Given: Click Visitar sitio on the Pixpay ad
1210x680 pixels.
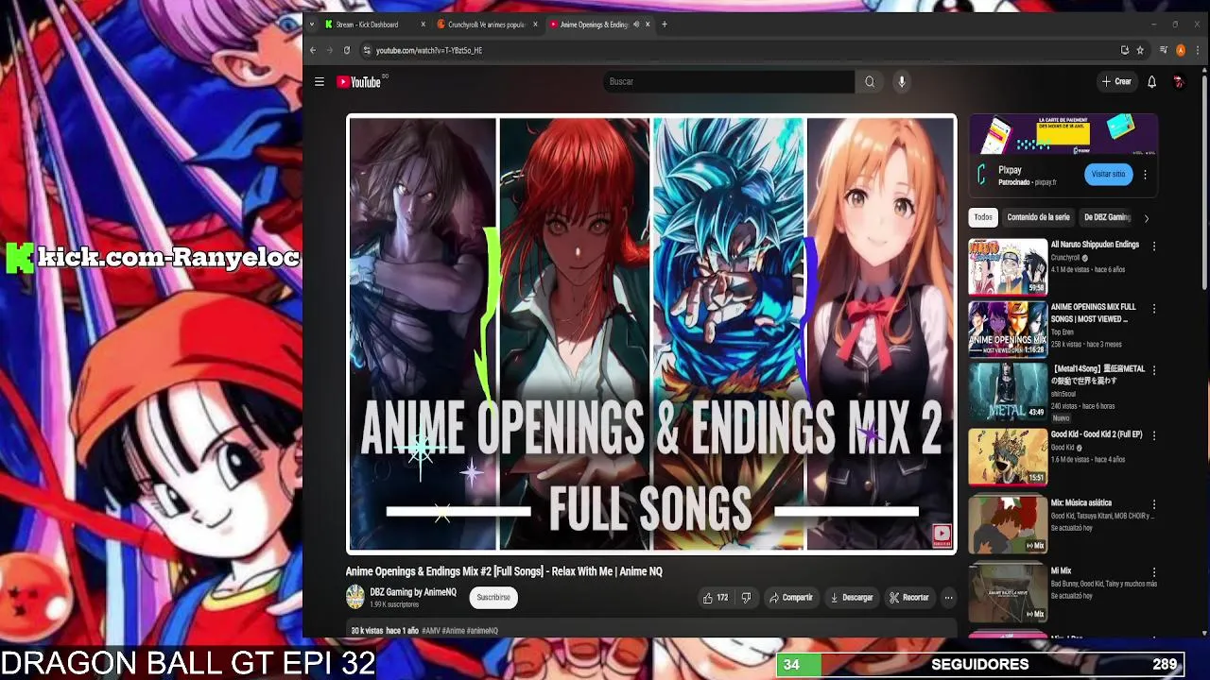Looking at the screenshot, I should coord(1108,174).
